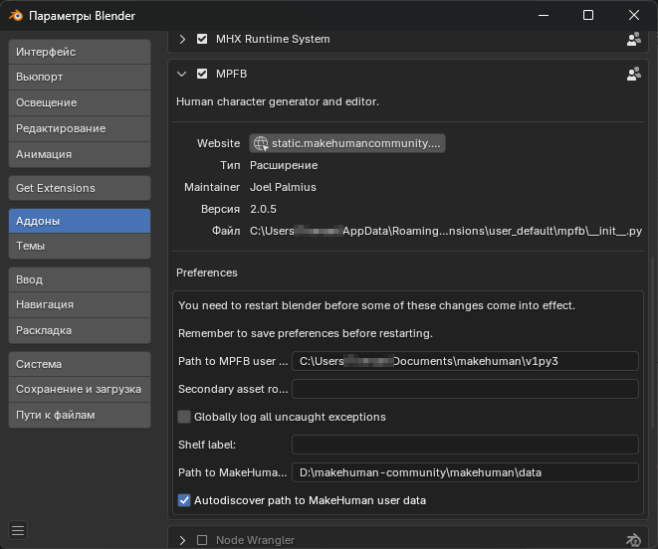This screenshot has width=658, height=549.
Task: Open the Интерфейс preferences section
Action: [80, 52]
